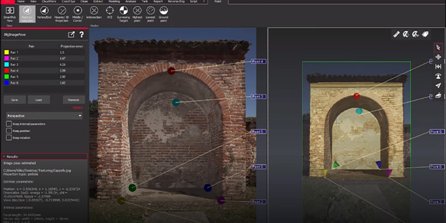Open the View ribbon tab

(x=33, y=1)
